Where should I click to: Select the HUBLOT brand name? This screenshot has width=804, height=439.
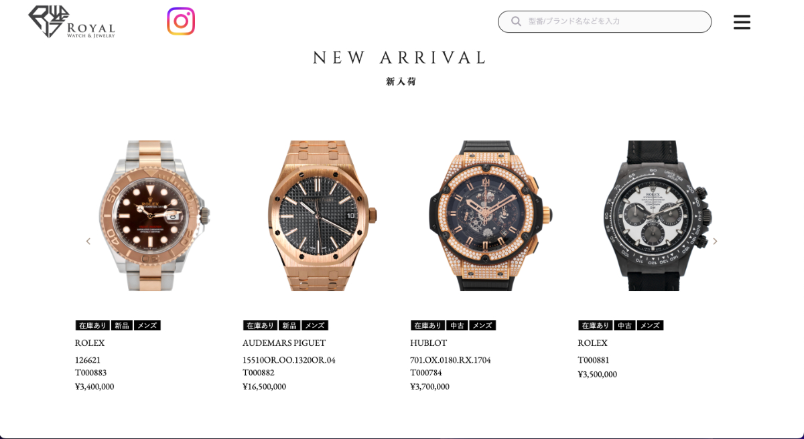pos(429,343)
